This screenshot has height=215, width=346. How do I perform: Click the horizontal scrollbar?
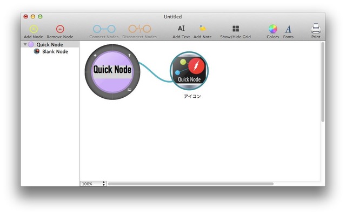coord(191,184)
